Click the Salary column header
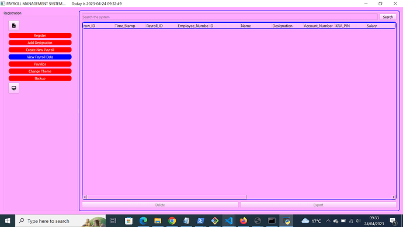The height and width of the screenshot is (227, 403). pos(381,26)
